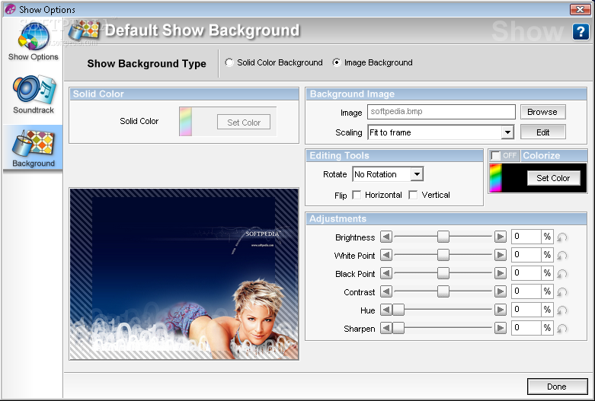Click the Image filename field softpedia.bmp
Viewport: 595px width, 401px height.
[x=441, y=112]
